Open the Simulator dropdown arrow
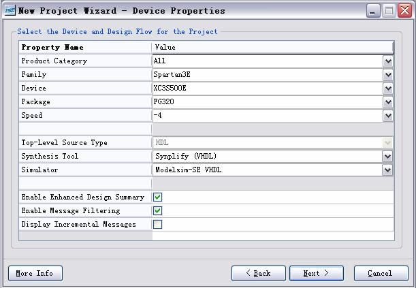This screenshot has width=416, height=288. coord(387,170)
